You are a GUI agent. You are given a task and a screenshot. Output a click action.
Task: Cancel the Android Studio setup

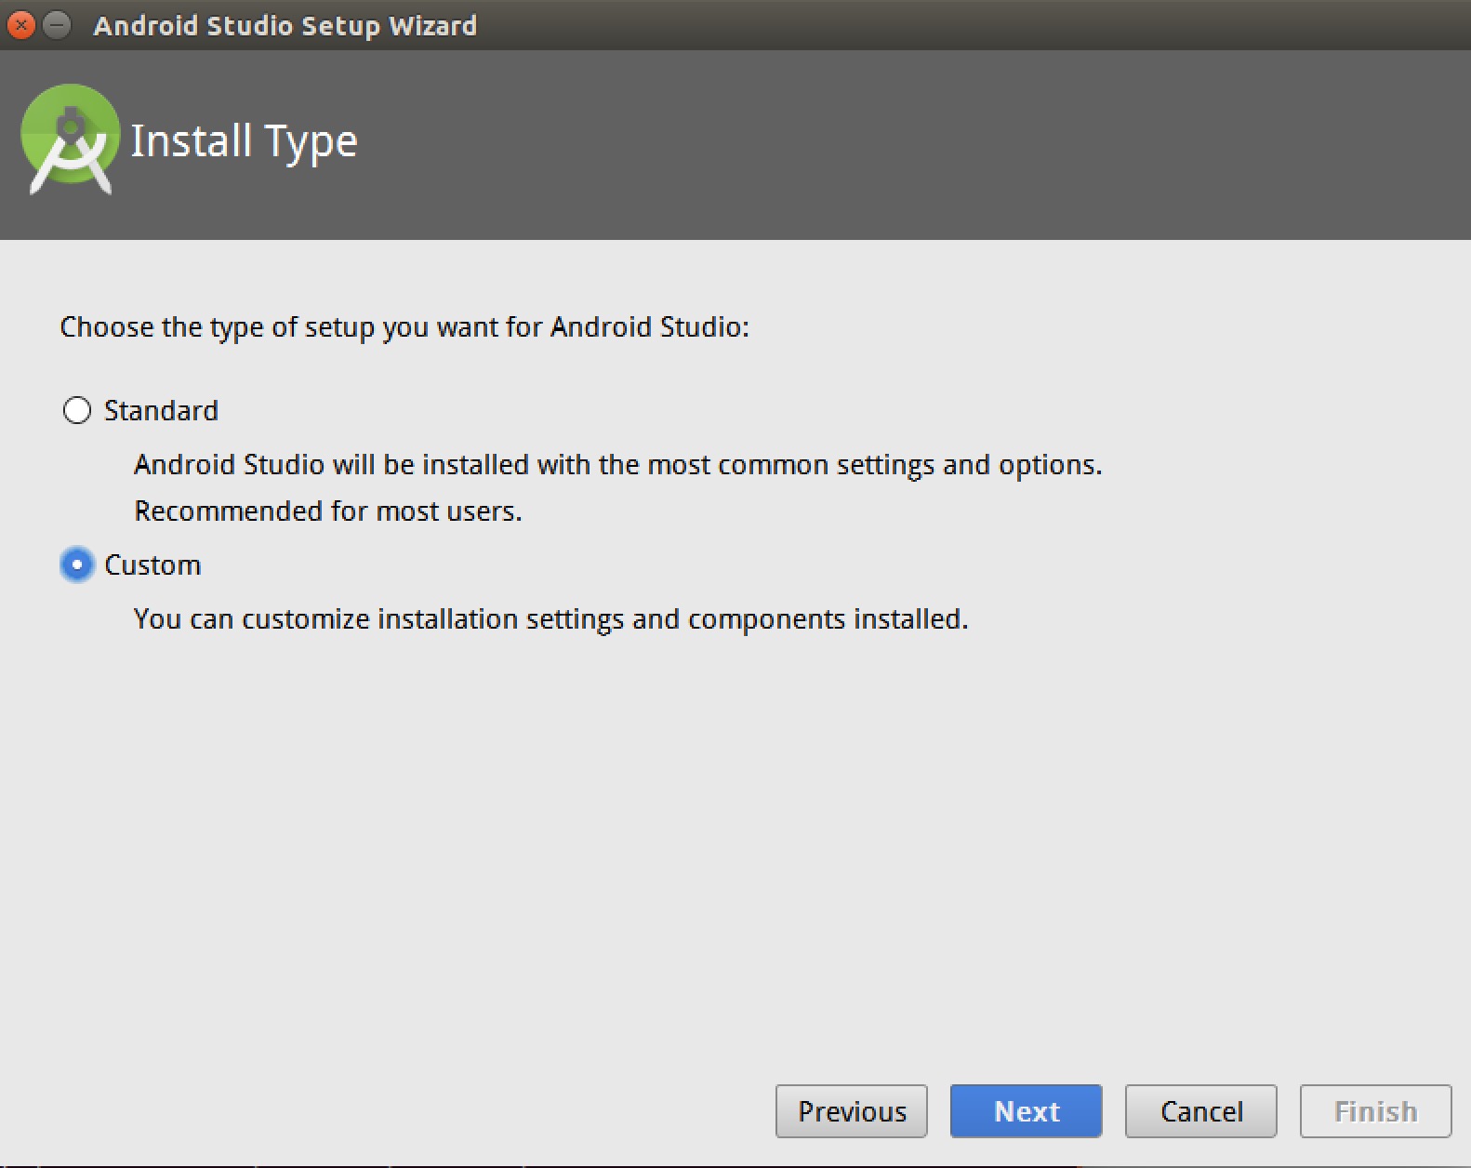click(x=1200, y=1110)
